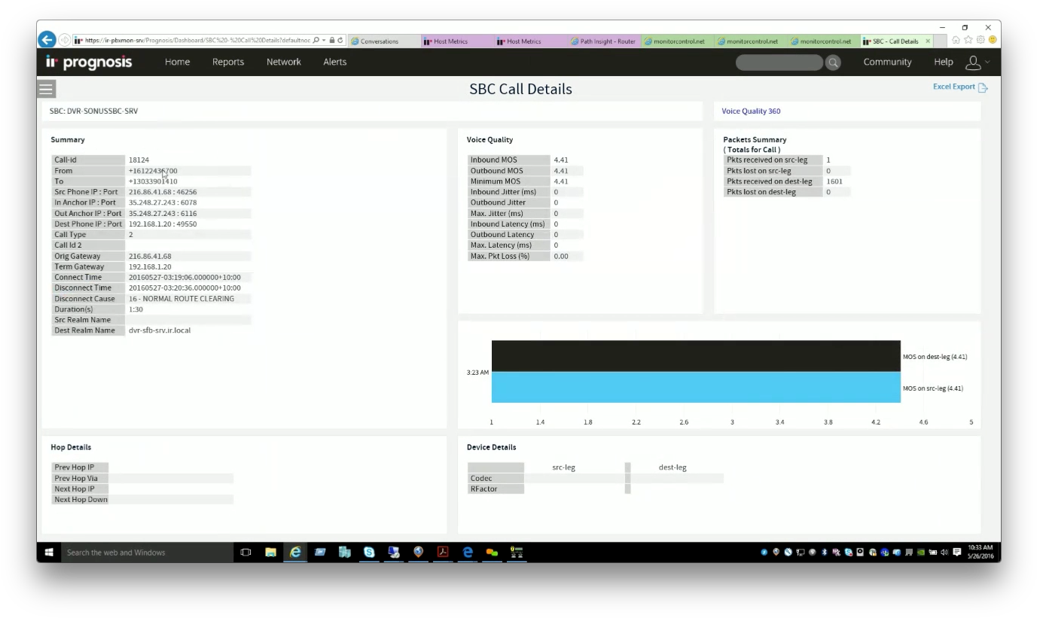Switch to the first Host Metrics tab

point(458,41)
